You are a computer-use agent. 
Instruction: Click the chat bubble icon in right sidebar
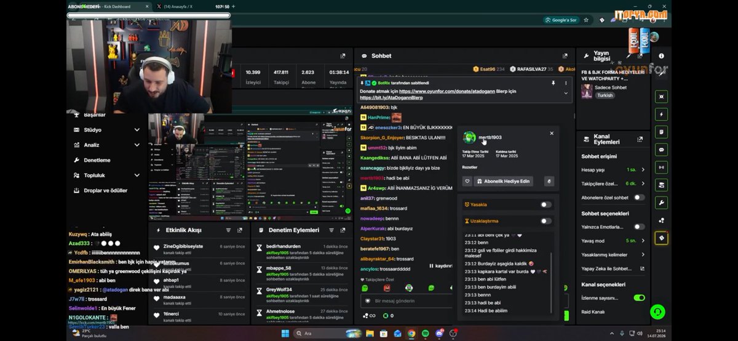click(x=661, y=150)
